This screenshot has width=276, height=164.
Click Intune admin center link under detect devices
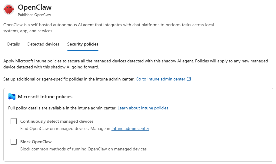click(130, 129)
